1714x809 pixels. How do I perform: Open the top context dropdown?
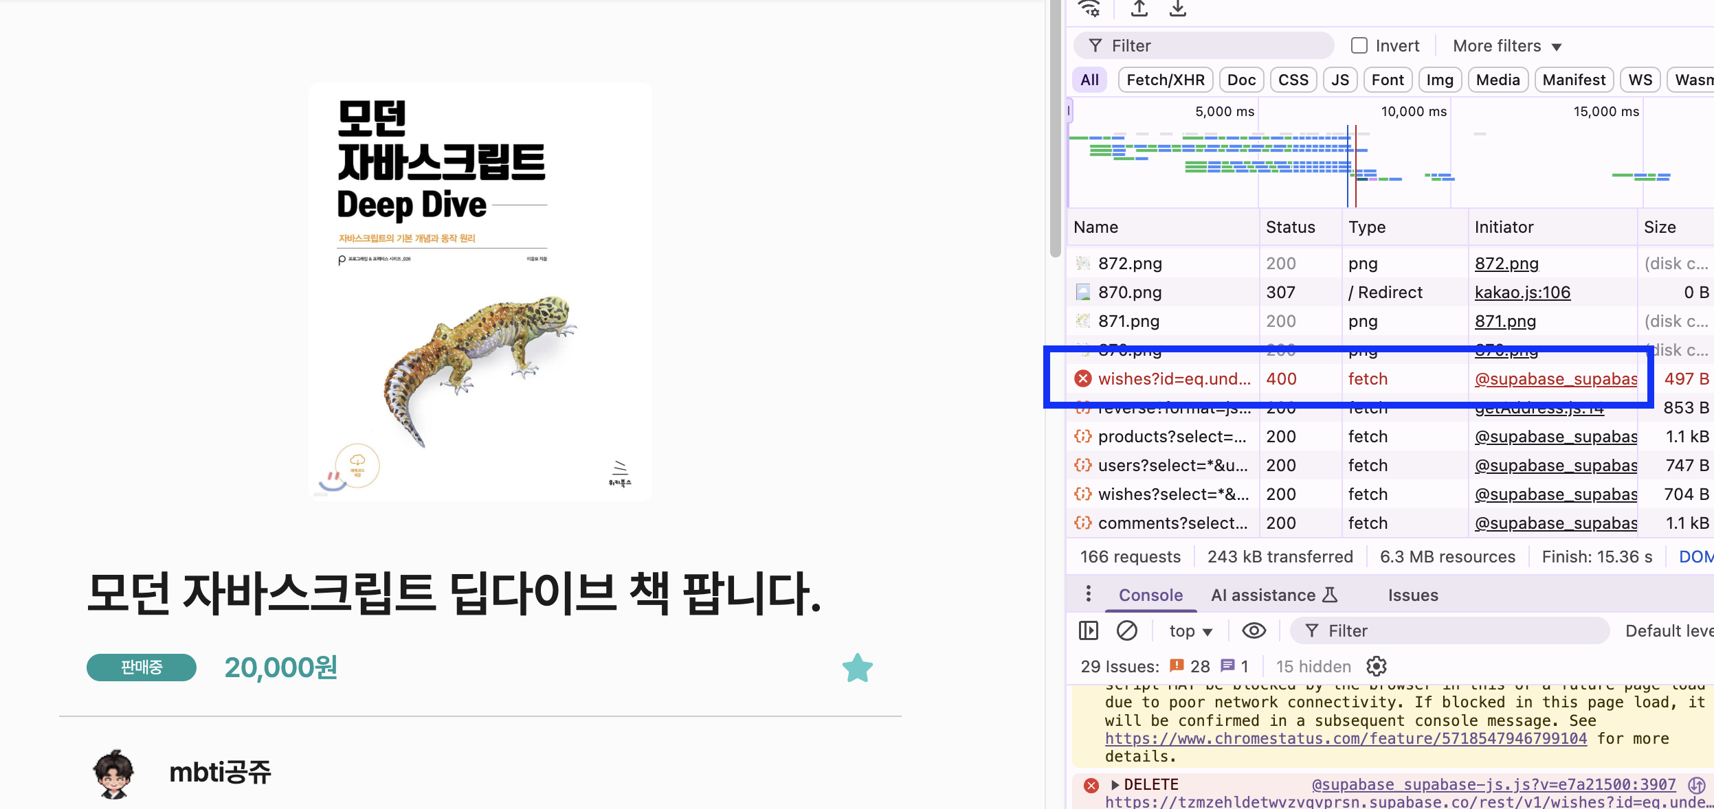tap(1190, 631)
